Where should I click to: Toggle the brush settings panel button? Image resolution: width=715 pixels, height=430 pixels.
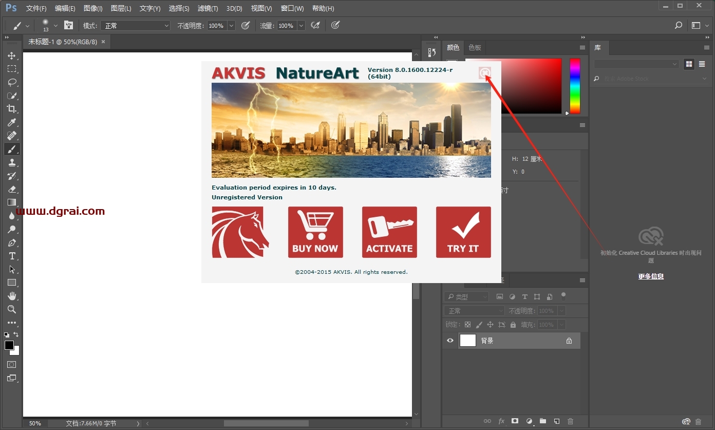point(68,25)
